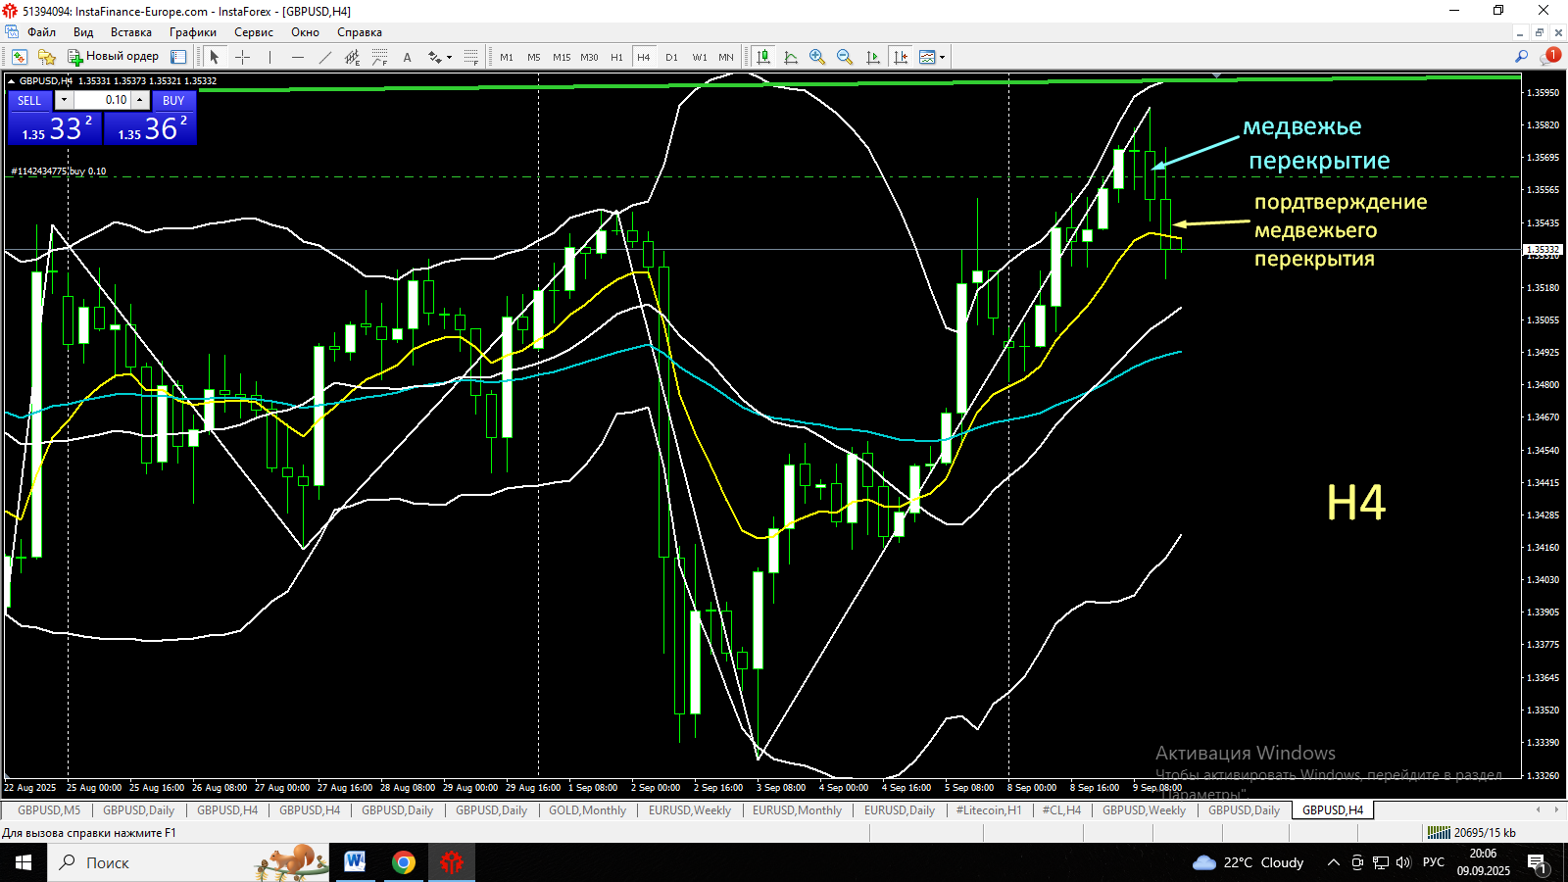1568x882 pixels.
Task: Zoom out on the chart
Action: coord(845,57)
